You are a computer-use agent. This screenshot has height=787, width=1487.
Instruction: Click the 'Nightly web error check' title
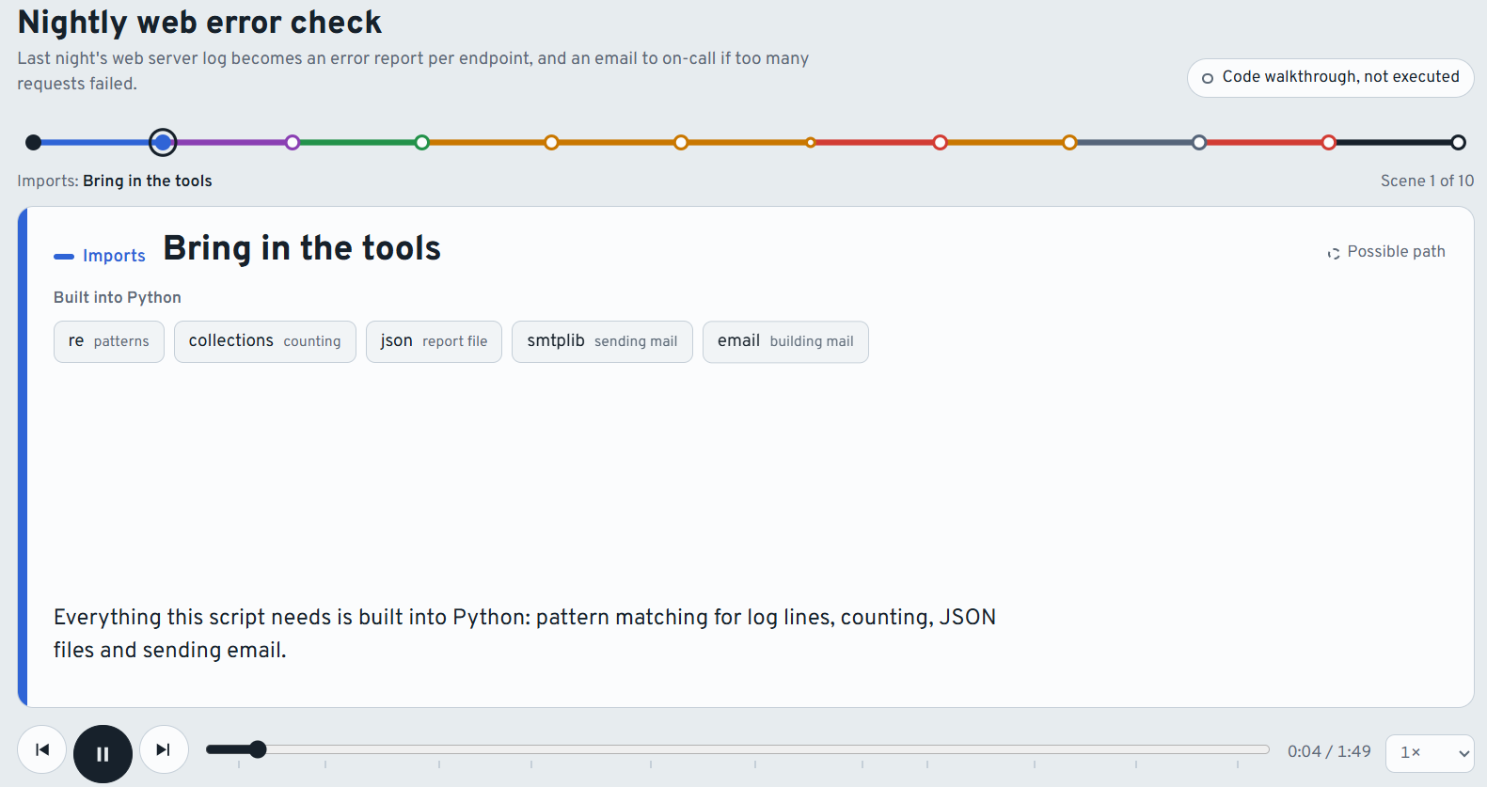click(x=199, y=22)
